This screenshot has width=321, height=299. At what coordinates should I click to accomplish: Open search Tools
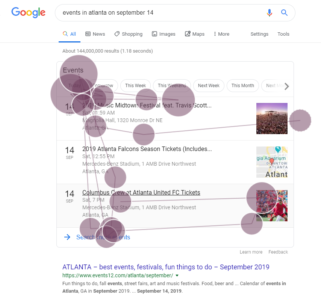tap(283, 34)
